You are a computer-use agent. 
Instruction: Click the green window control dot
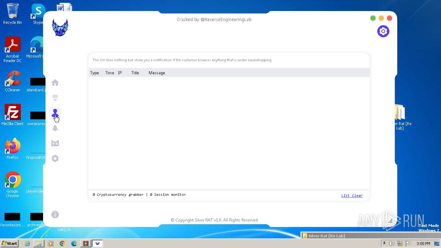(x=373, y=18)
